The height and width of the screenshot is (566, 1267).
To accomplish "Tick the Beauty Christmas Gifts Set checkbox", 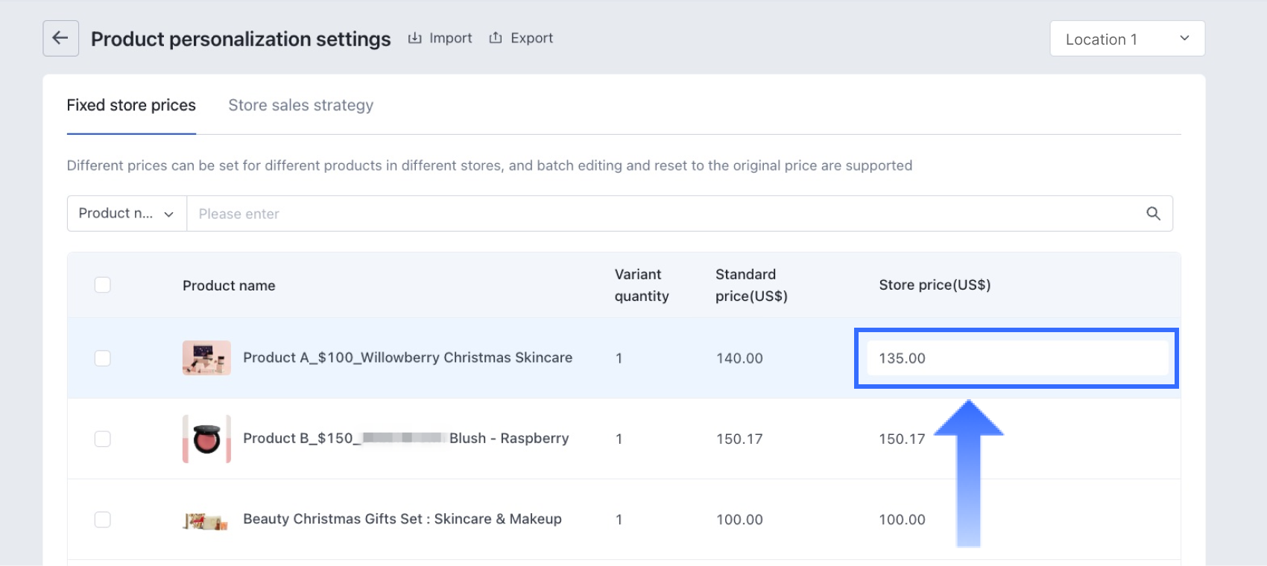I will 103,520.
